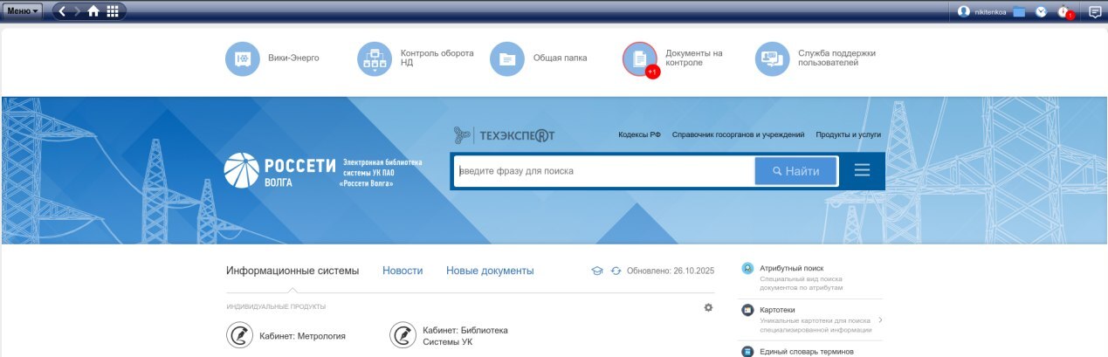
Task: Open the Документы на контроле link
Action: (x=693, y=58)
